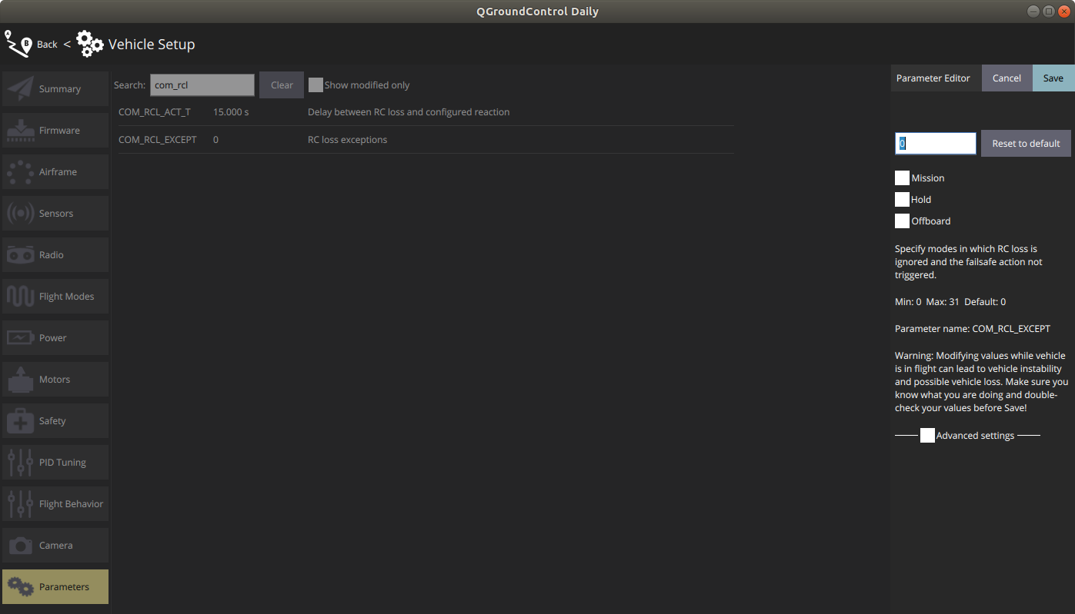The image size is (1075, 614).
Task: Click the Parameter Editor title label
Action: (933, 78)
